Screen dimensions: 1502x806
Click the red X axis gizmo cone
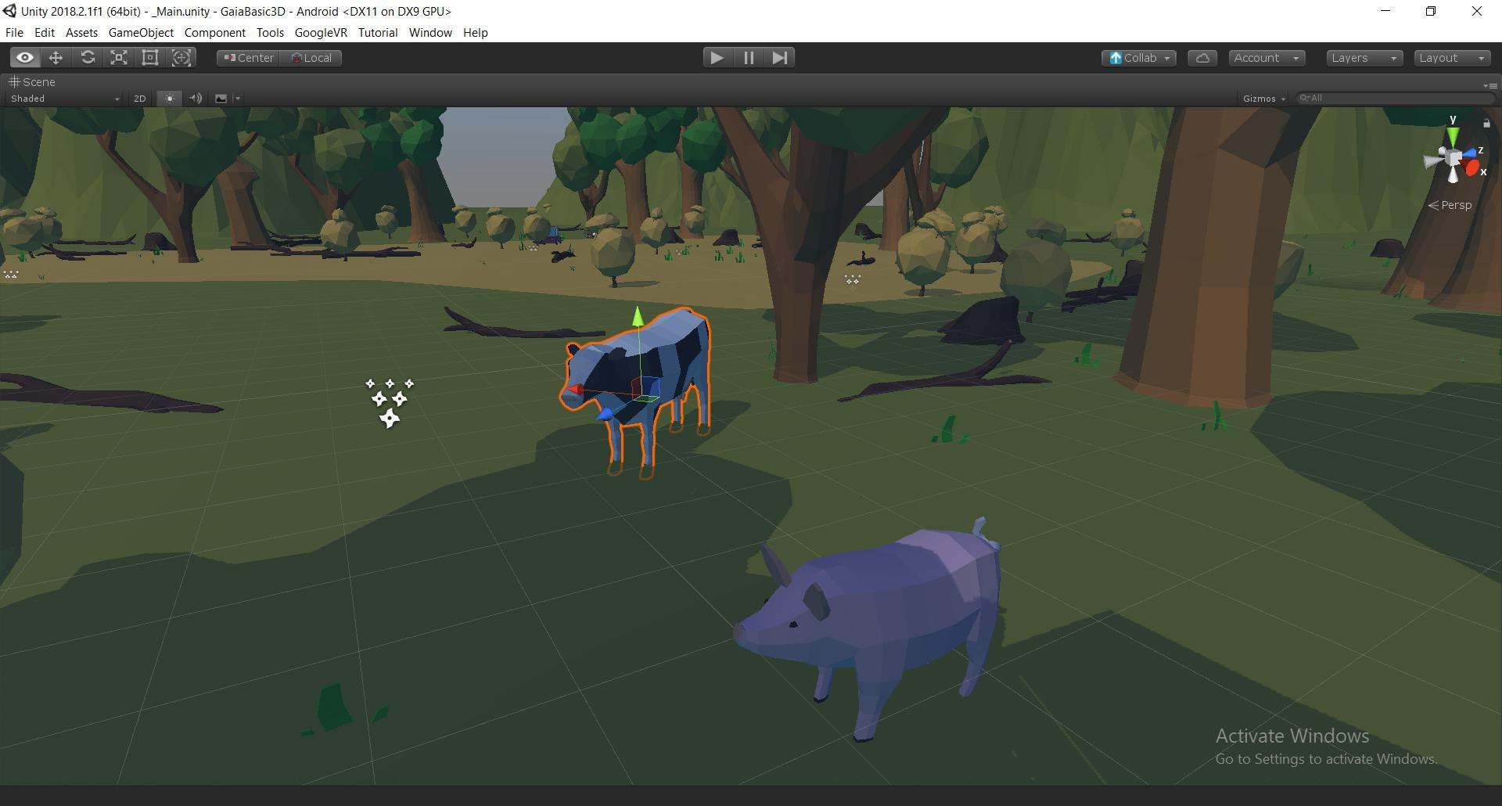[1473, 168]
